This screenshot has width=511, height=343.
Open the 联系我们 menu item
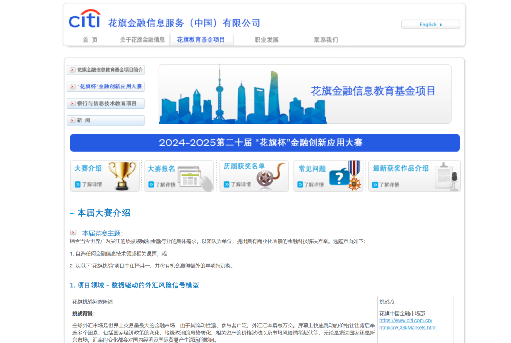326,40
